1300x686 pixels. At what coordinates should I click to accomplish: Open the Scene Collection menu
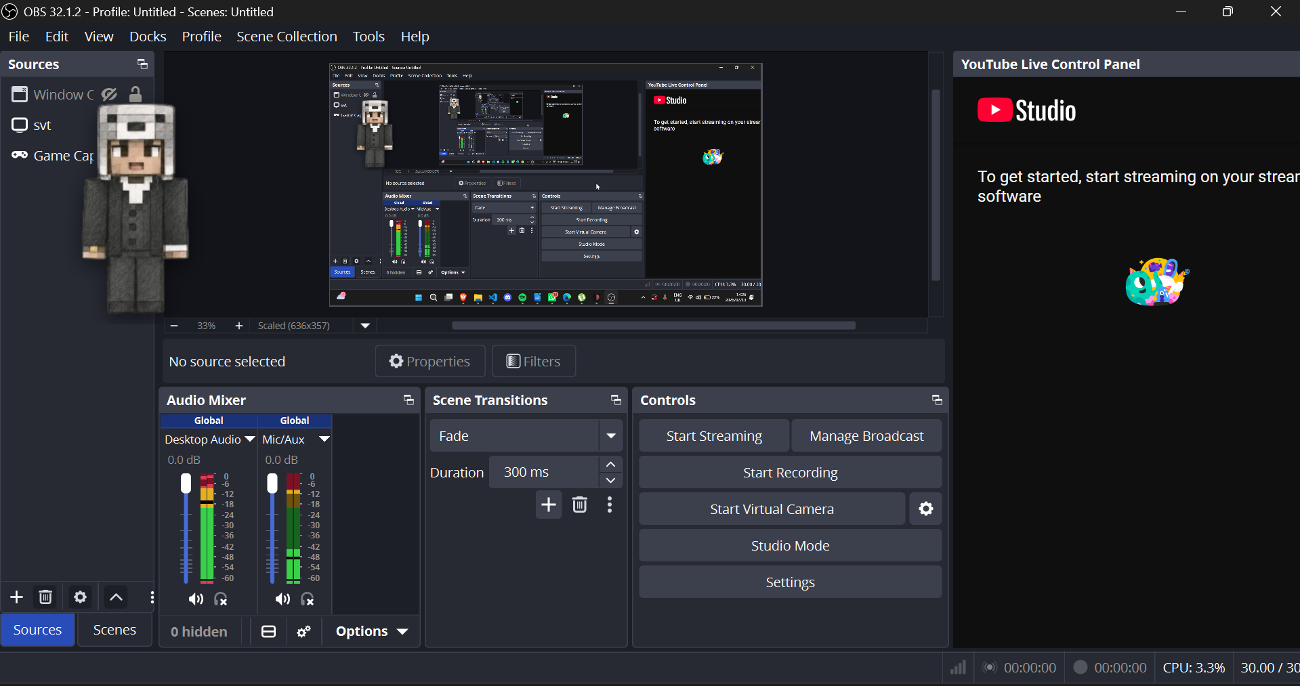287,37
